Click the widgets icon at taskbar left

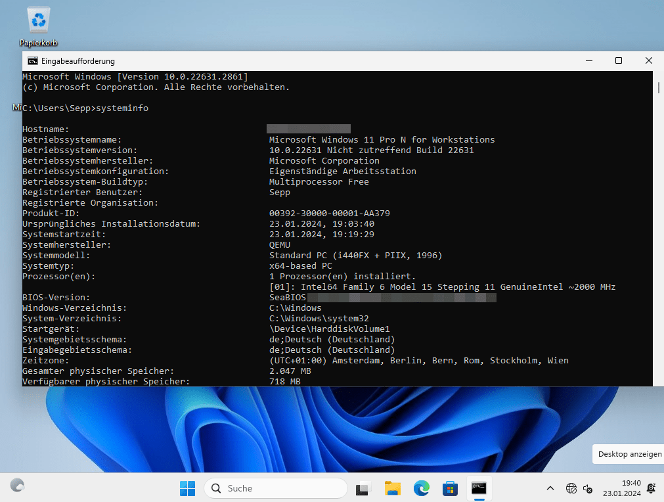click(17, 486)
